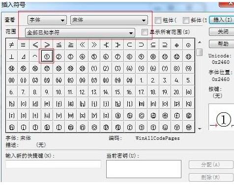This screenshot has width=234, height=185.
Task: Click the symbol grid scrollbar thumb
Action: tap(200, 52)
